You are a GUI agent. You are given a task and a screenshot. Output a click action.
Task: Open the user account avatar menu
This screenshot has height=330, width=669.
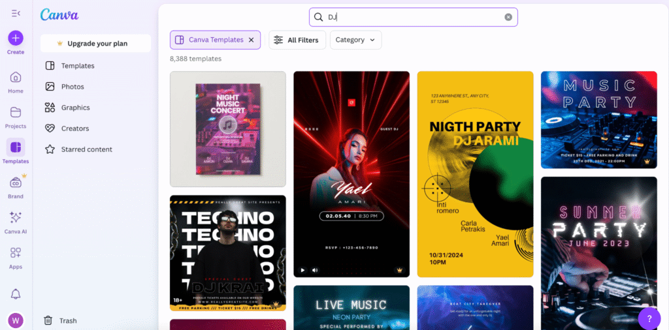pos(16,320)
